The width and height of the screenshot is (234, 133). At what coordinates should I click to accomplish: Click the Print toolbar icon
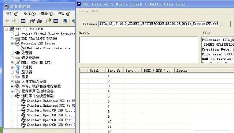pos(39,21)
